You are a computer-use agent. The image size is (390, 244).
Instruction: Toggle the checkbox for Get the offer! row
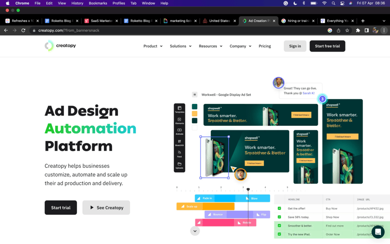point(279,208)
